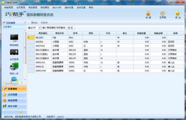The width and height of the screenshot is (186, 120).
Task: Click the T恤 product name cell
Action: 60,38
